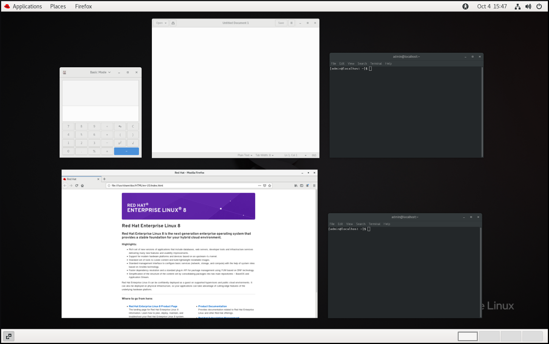
Task: Click the Firefox page vertical scrollbar
Action: 316,241
